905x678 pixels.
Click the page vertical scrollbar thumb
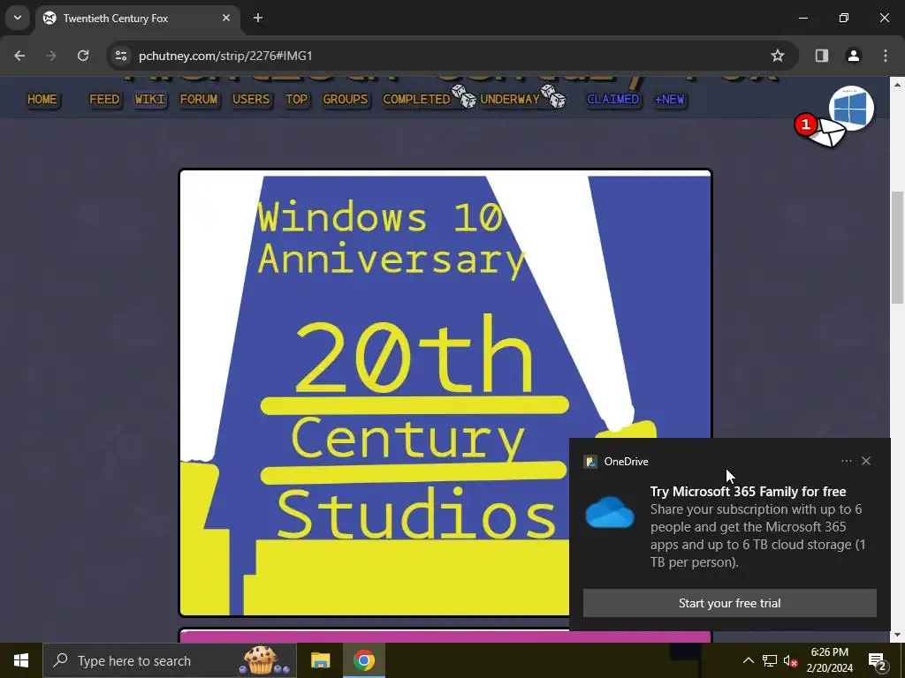(x=898, y=247)
